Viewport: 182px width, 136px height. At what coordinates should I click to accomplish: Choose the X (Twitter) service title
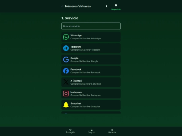point(76,81)
